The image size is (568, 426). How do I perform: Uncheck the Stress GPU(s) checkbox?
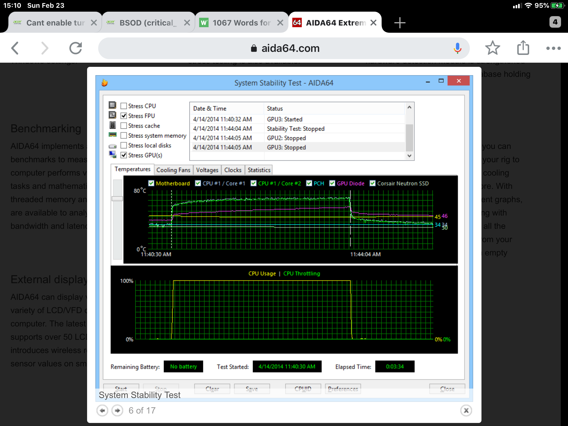click(x=124, y=155)
